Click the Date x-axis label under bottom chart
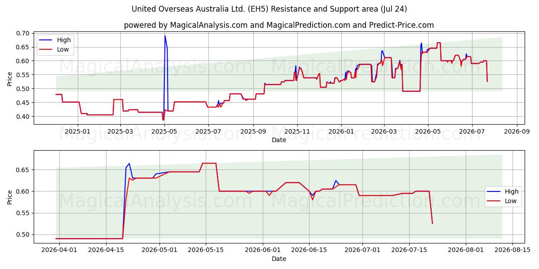 click(x=279, y=259)
